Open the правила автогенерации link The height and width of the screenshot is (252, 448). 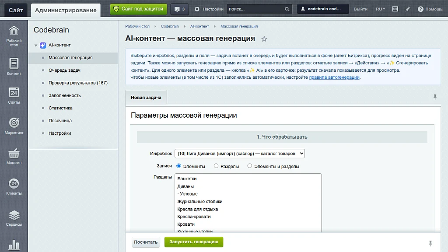(x=334, y=77)
